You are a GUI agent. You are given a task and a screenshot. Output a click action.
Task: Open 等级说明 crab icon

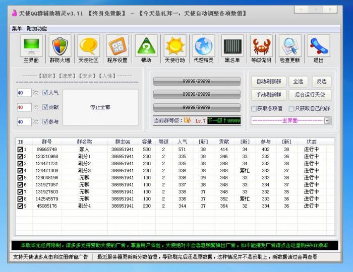pos(261,46)
